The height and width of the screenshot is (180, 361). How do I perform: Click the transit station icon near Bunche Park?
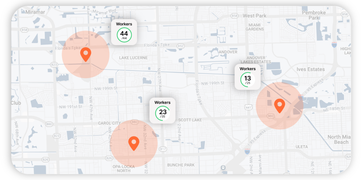coord(223,168)
